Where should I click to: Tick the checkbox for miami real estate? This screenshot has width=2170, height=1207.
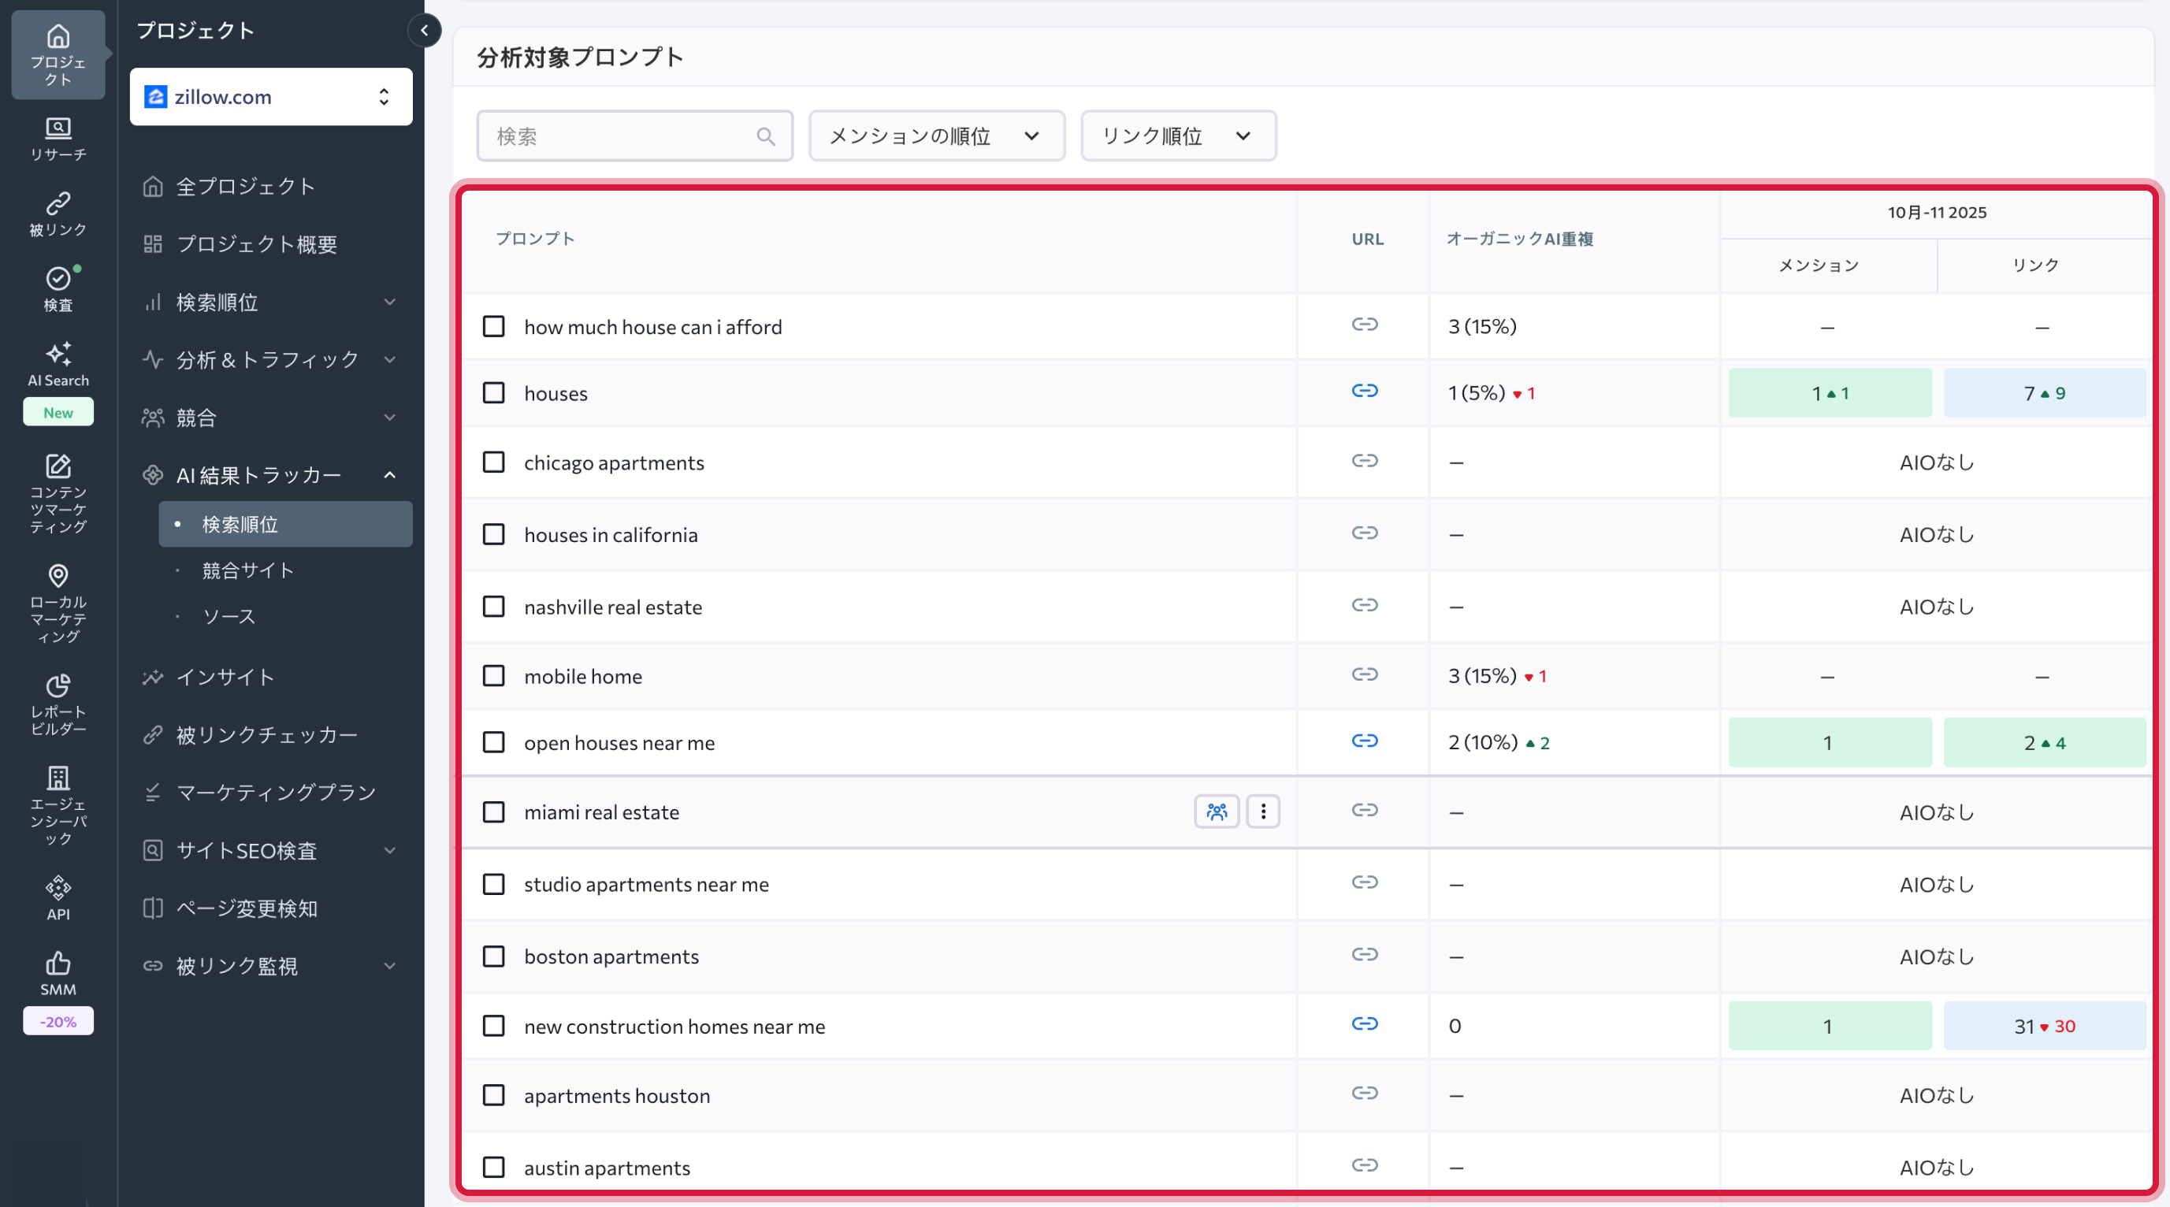coord(493,811)
